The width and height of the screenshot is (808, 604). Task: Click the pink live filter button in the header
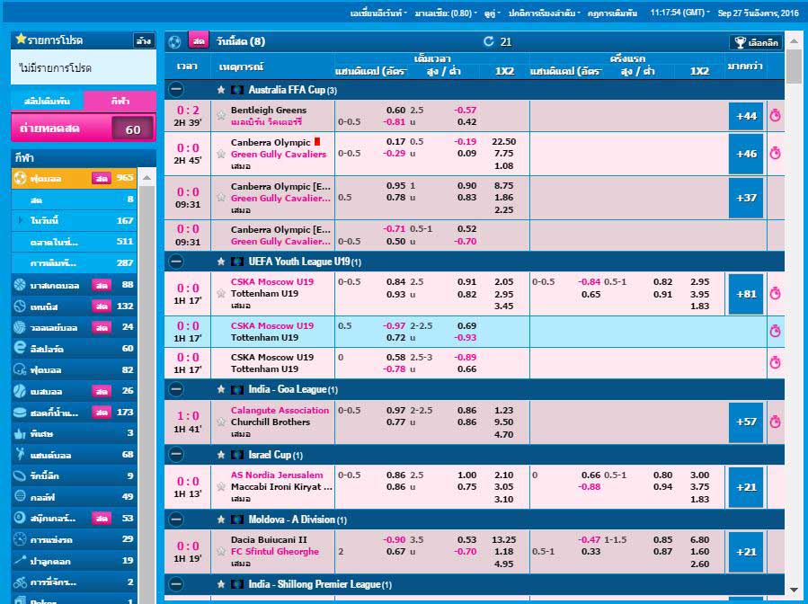point(199,41)
